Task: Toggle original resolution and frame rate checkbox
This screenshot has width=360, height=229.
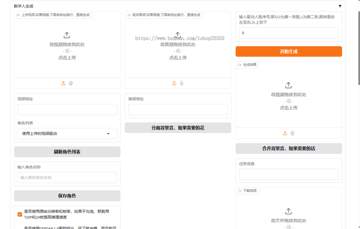Action: pos(20,214)
